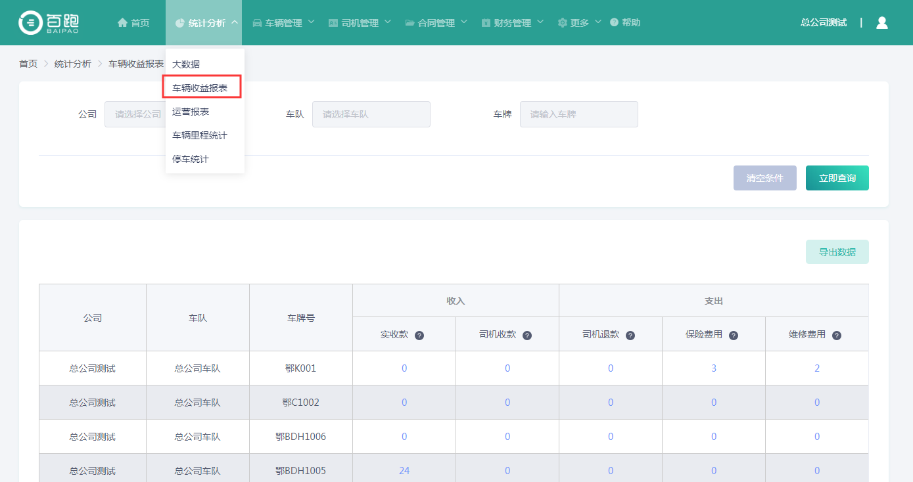Viewport: 913px width, 482px height.
Task: Click the help icon beside 维修费用
Action: click(837, 336)
